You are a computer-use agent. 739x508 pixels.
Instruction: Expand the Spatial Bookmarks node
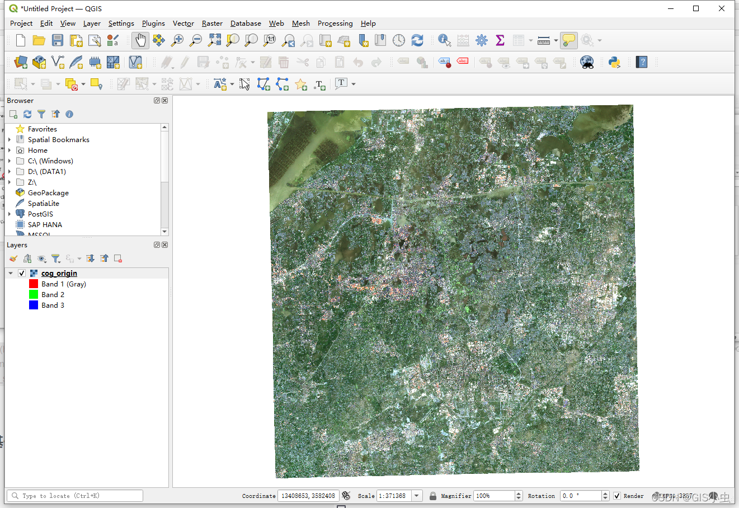(x=10, y=140)
